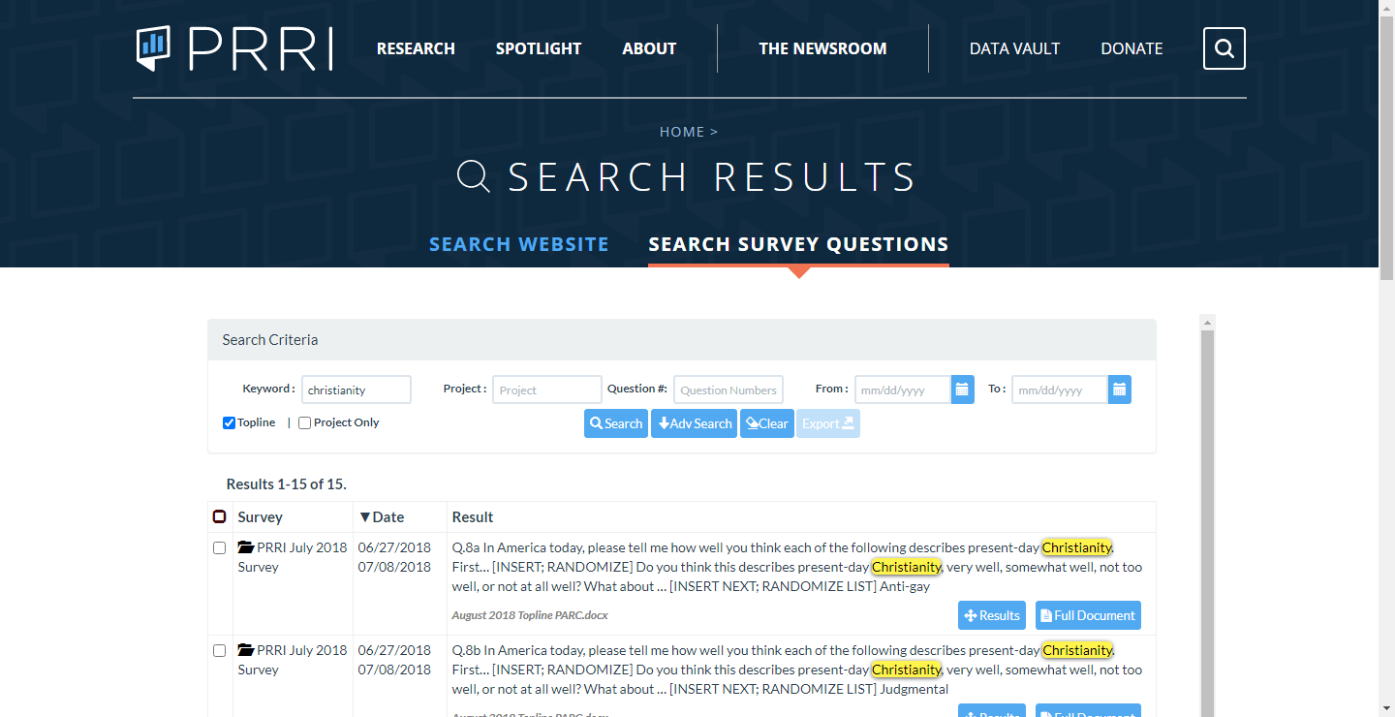Open the Data Vault page

1014,48
